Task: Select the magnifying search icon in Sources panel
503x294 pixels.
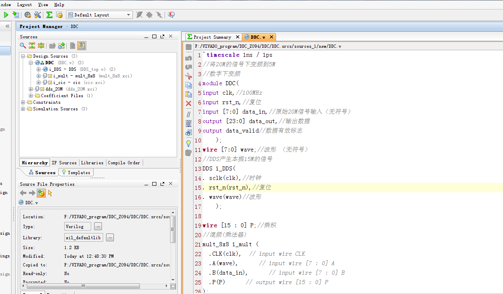Action: [22, 45]
